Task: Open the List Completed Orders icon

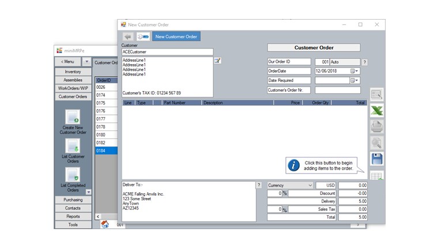Action: [x=73, y=175]
